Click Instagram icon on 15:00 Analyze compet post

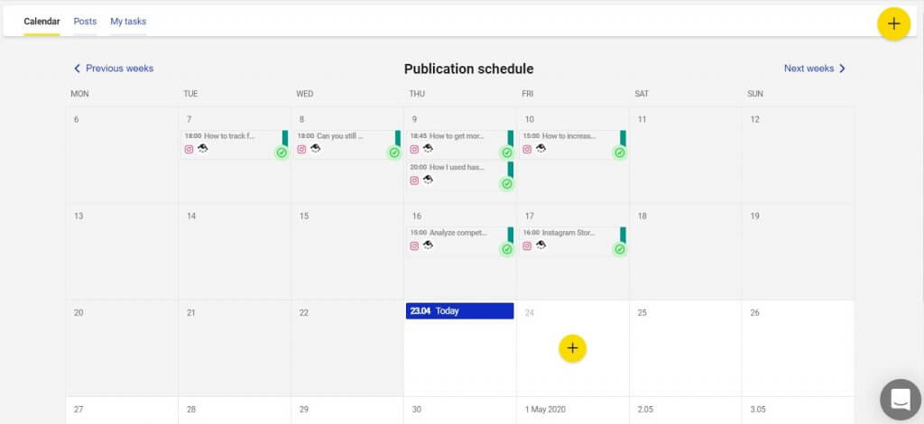point(414,246)
